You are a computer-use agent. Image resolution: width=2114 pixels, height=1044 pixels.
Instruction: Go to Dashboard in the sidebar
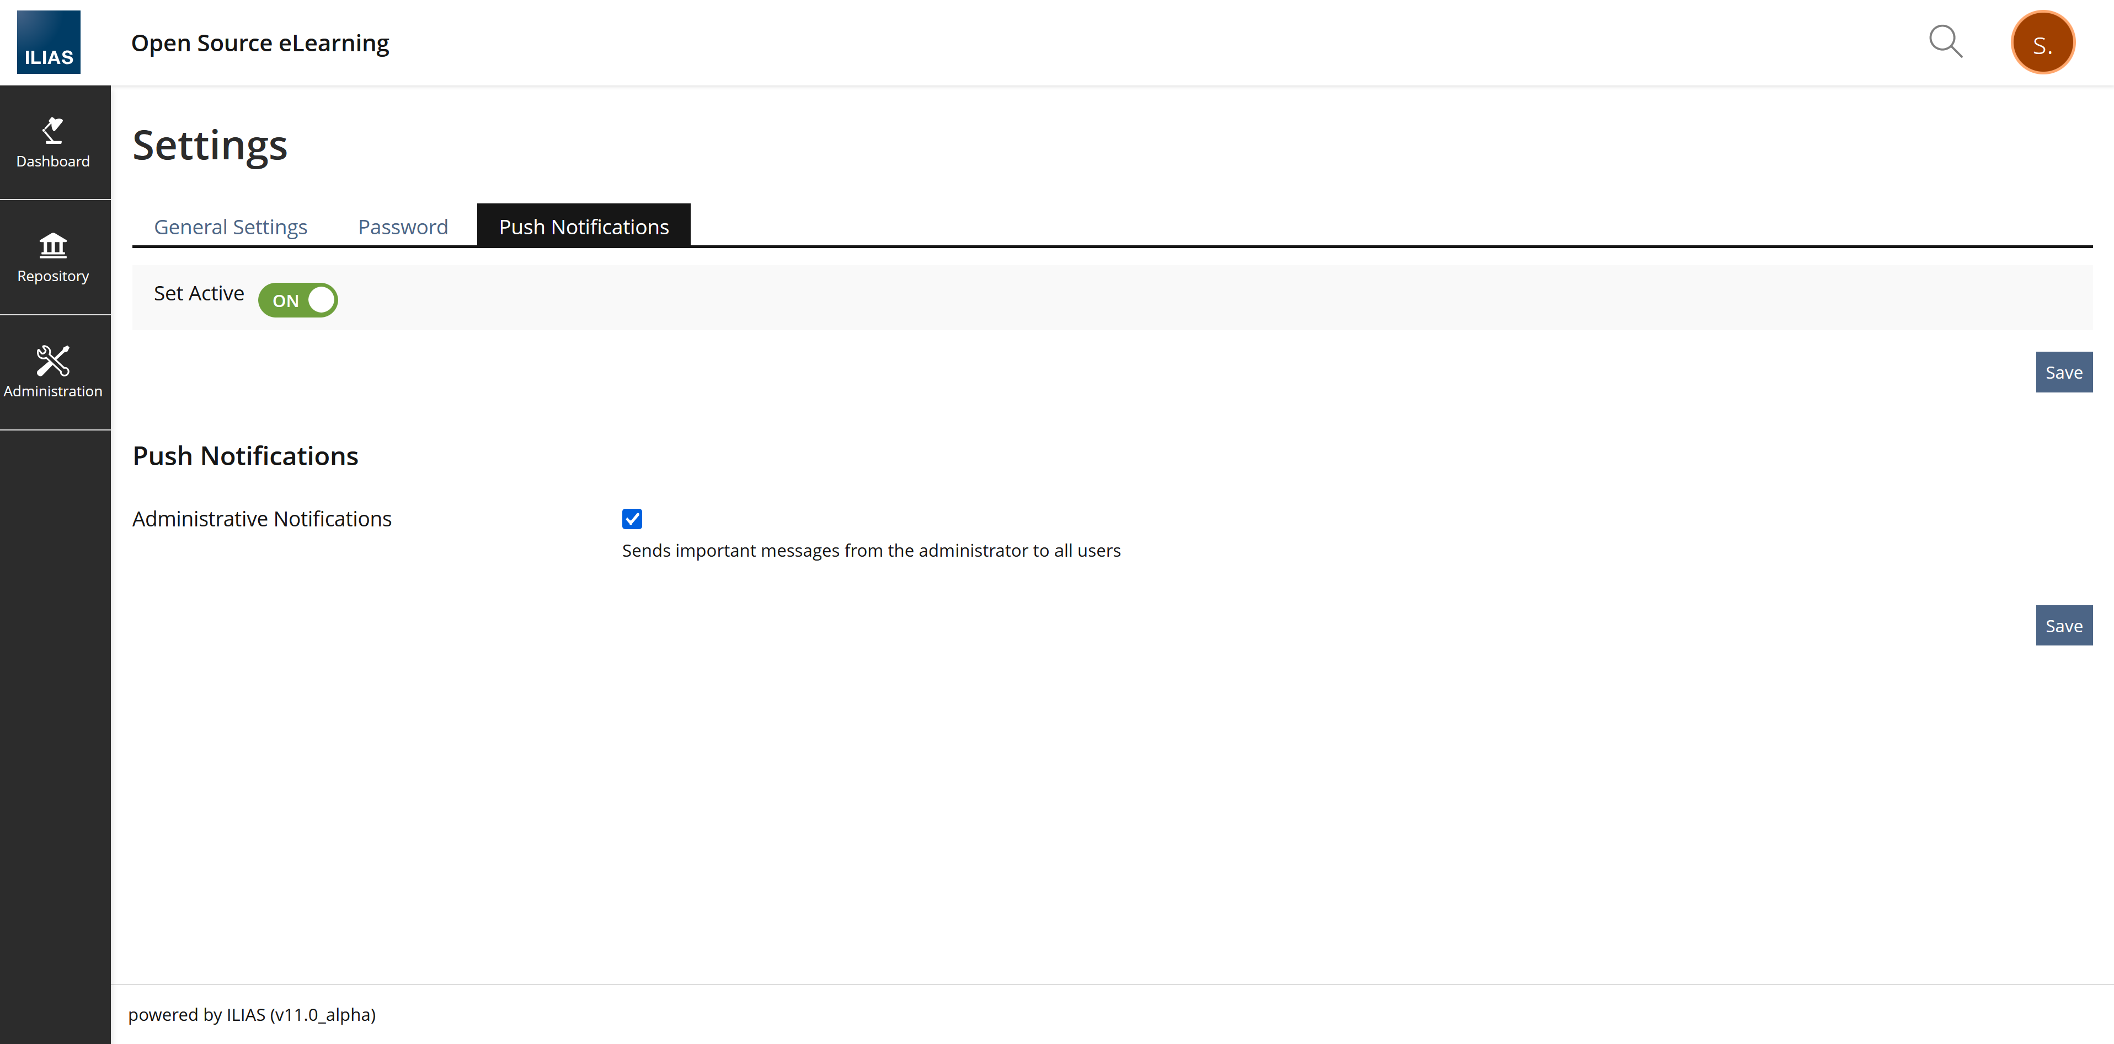(54, 143)
